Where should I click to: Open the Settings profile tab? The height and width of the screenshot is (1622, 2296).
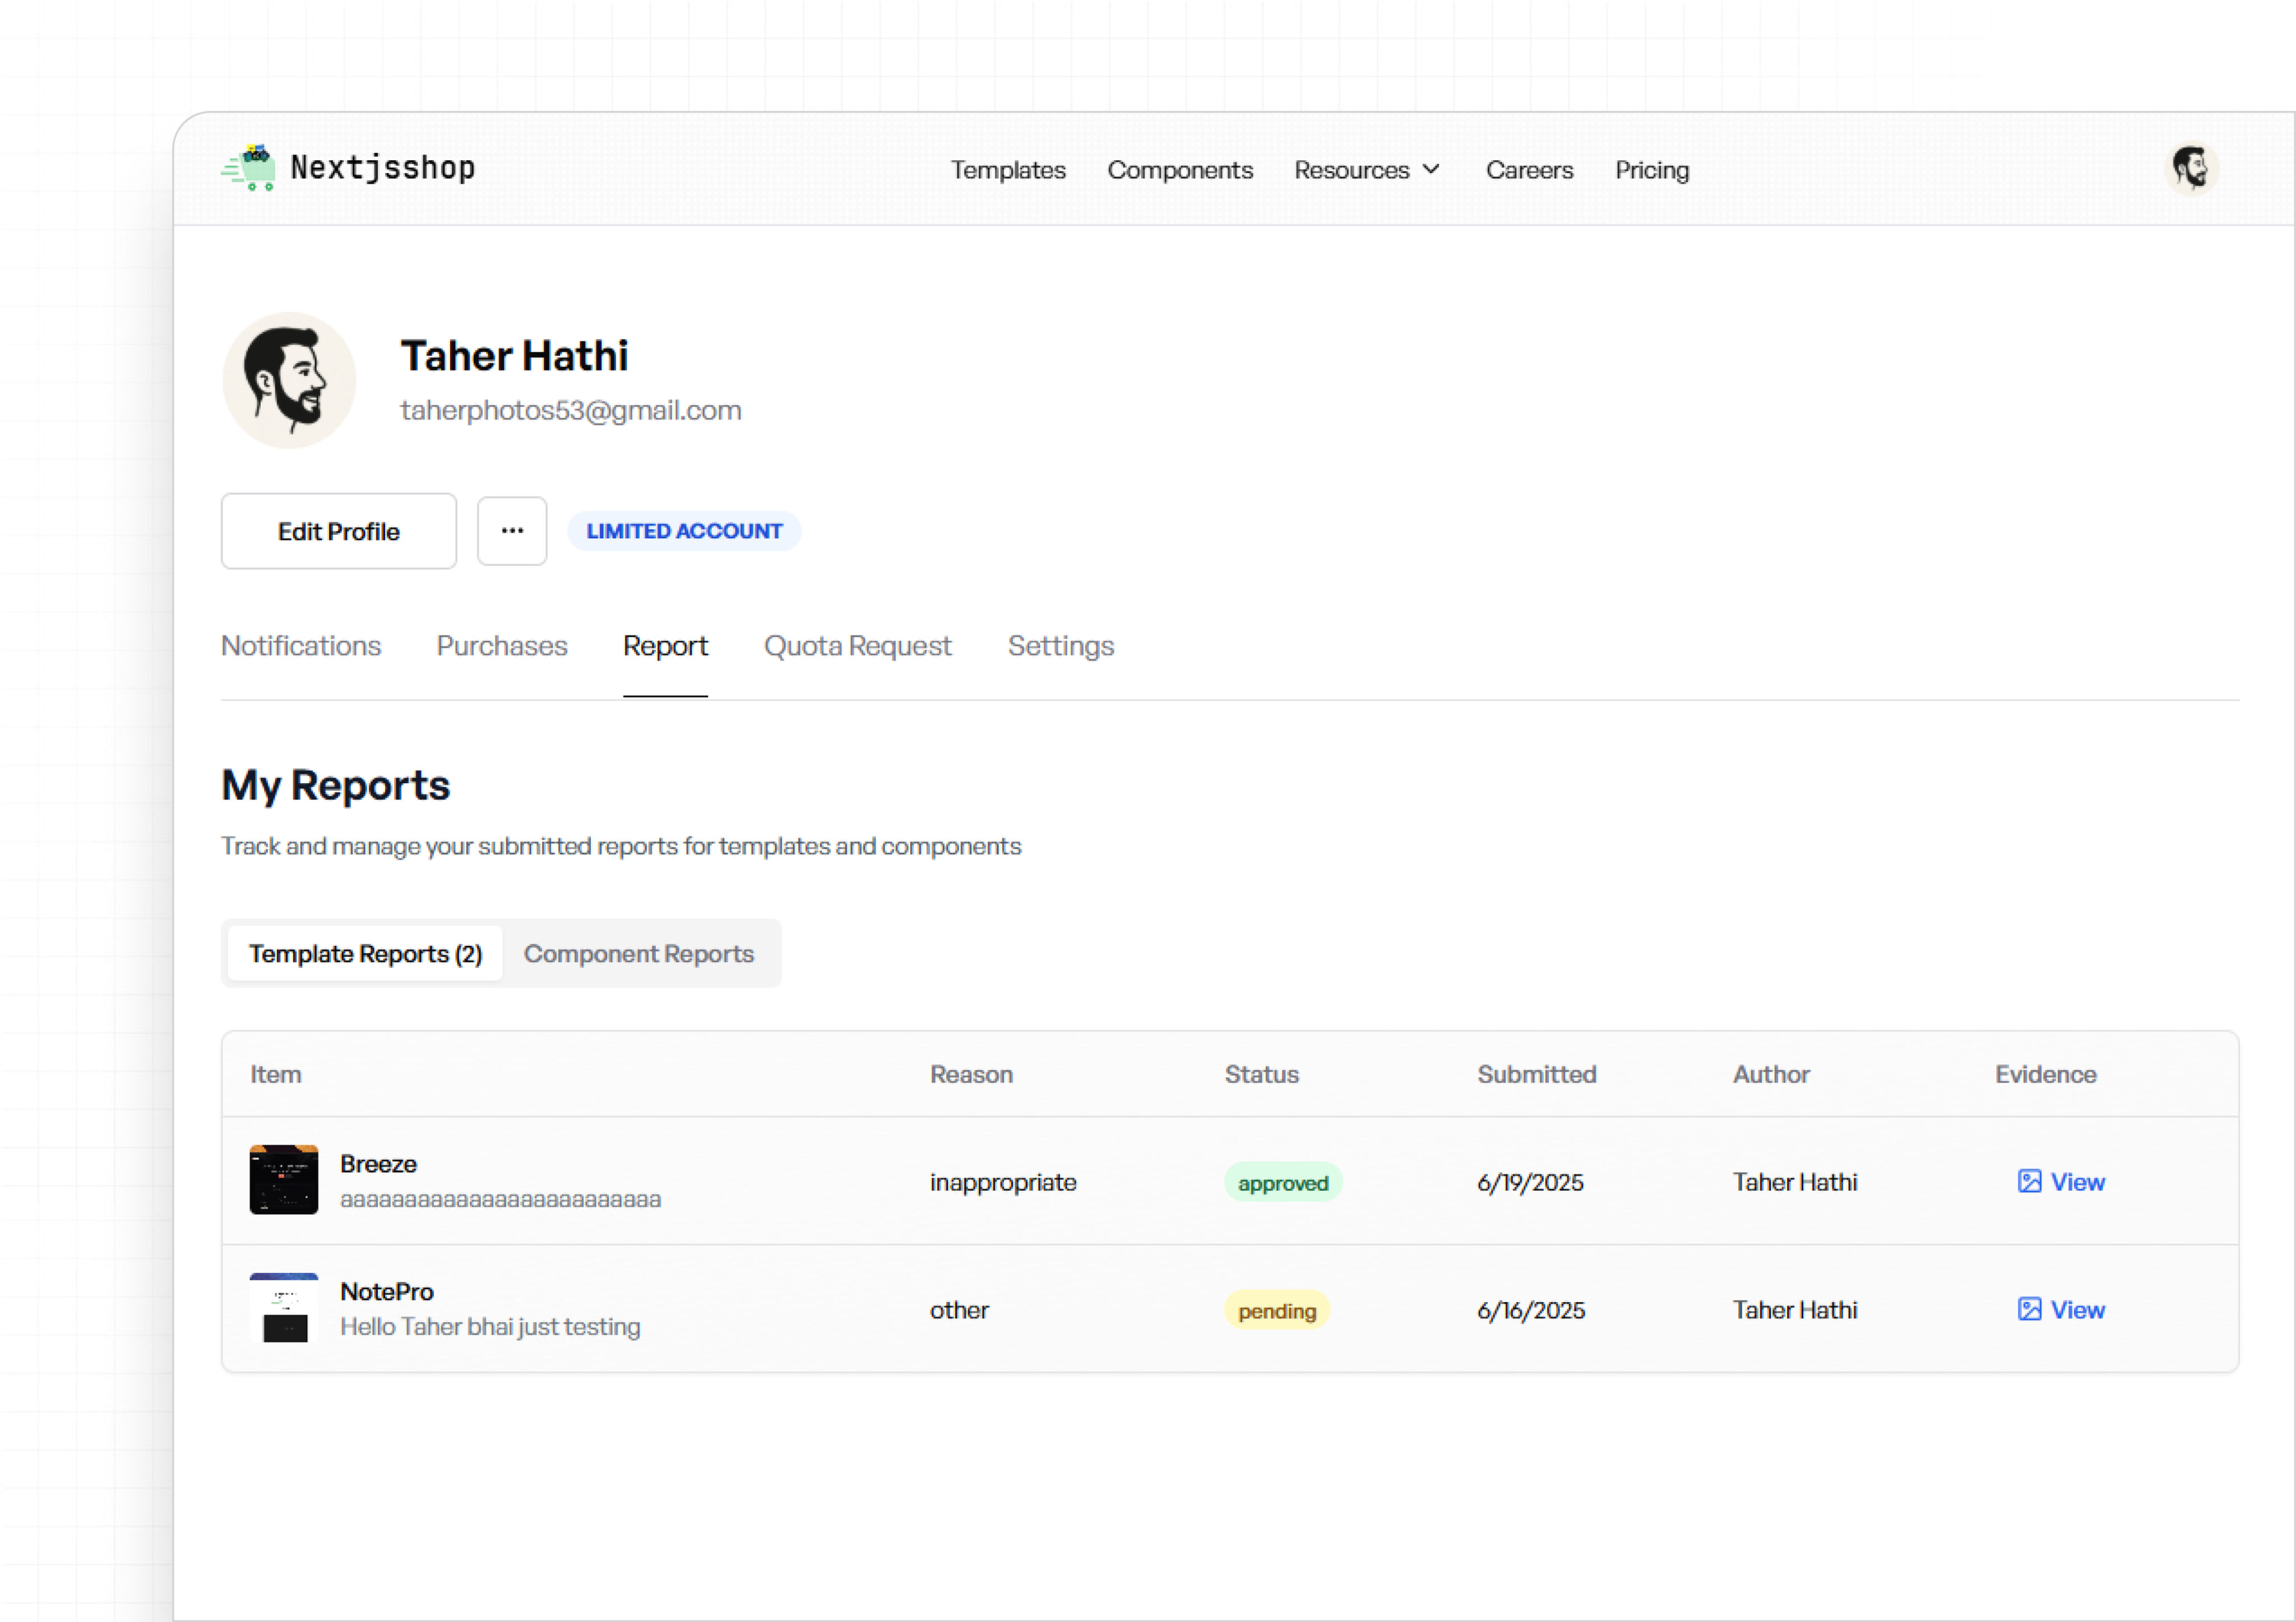pos(1060,645)
